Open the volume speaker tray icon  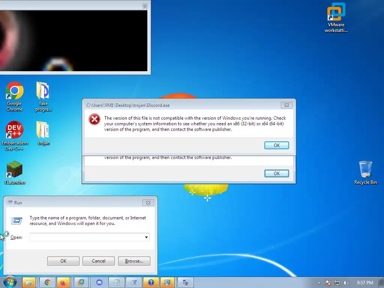tap(346, 283)
